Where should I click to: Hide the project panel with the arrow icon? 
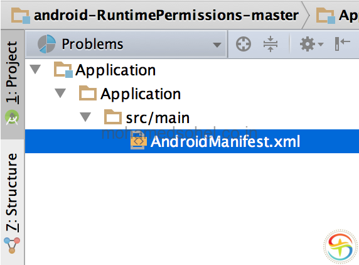point(342,43)
